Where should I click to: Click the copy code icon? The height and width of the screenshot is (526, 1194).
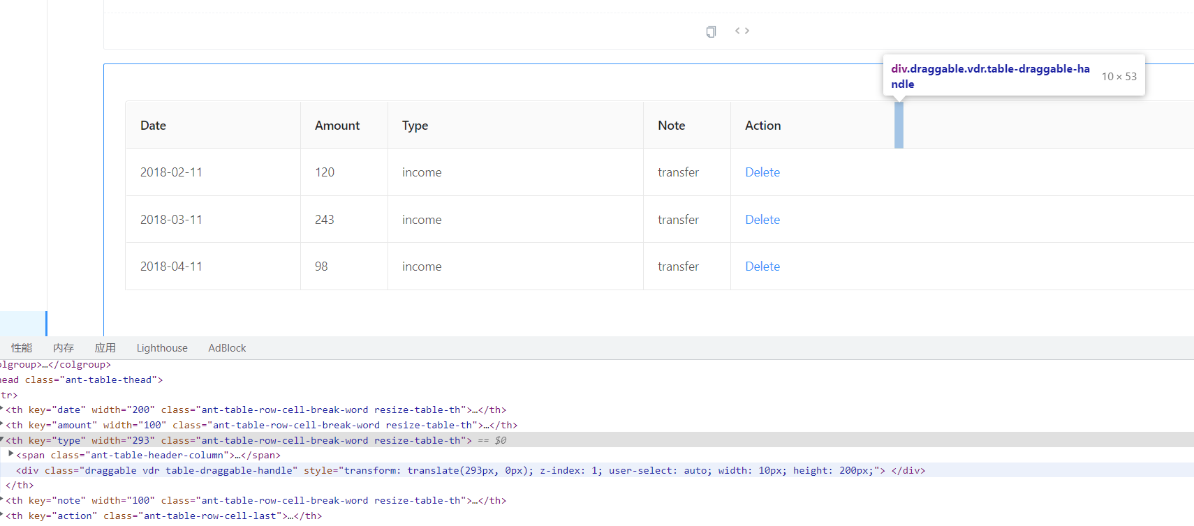[x=711, y=31]
